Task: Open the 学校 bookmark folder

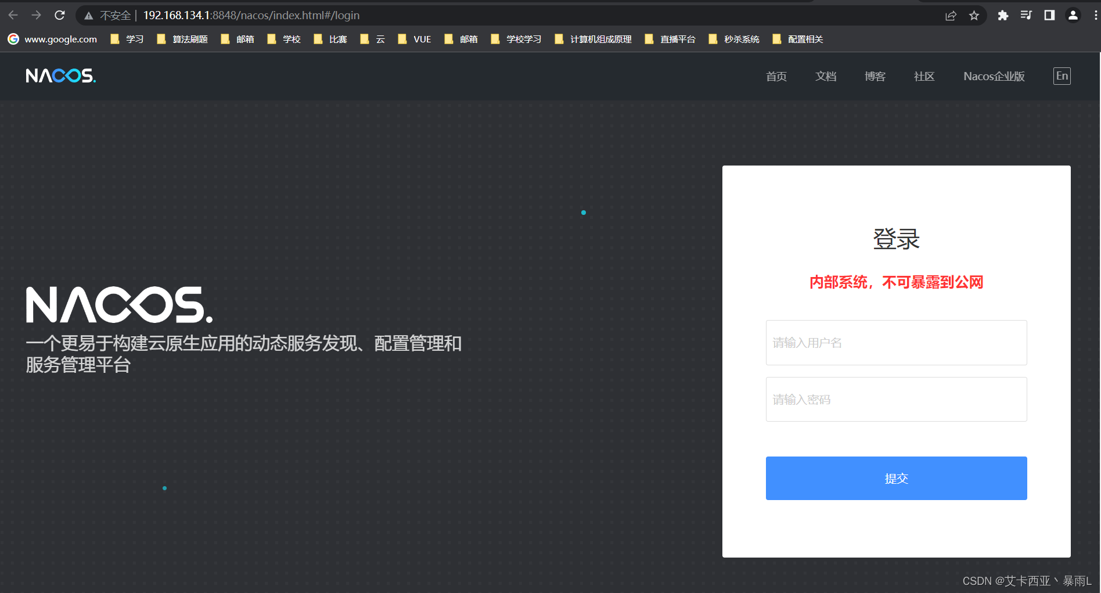Action: 284,39
